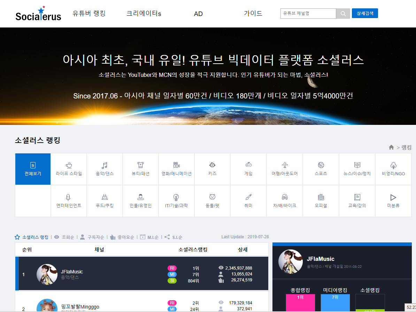This screenshot has width=416, height=312.
Task: Click the 상세검색 button
Action: point(365,13)
